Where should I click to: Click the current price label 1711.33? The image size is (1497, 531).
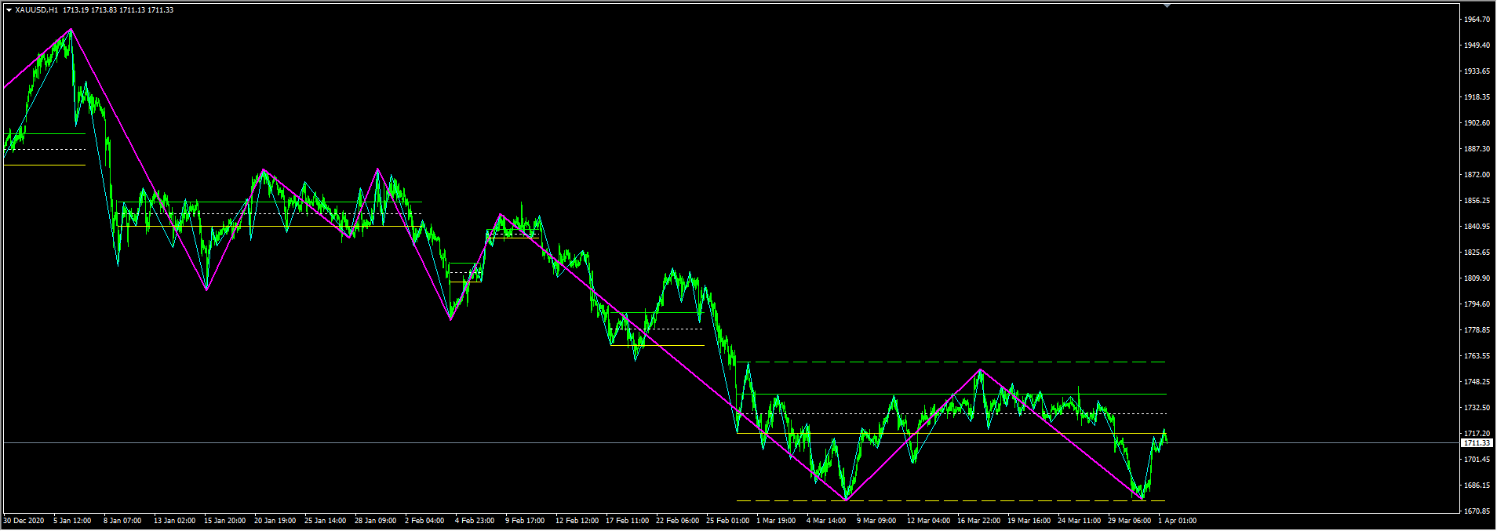pos(1476,443)
